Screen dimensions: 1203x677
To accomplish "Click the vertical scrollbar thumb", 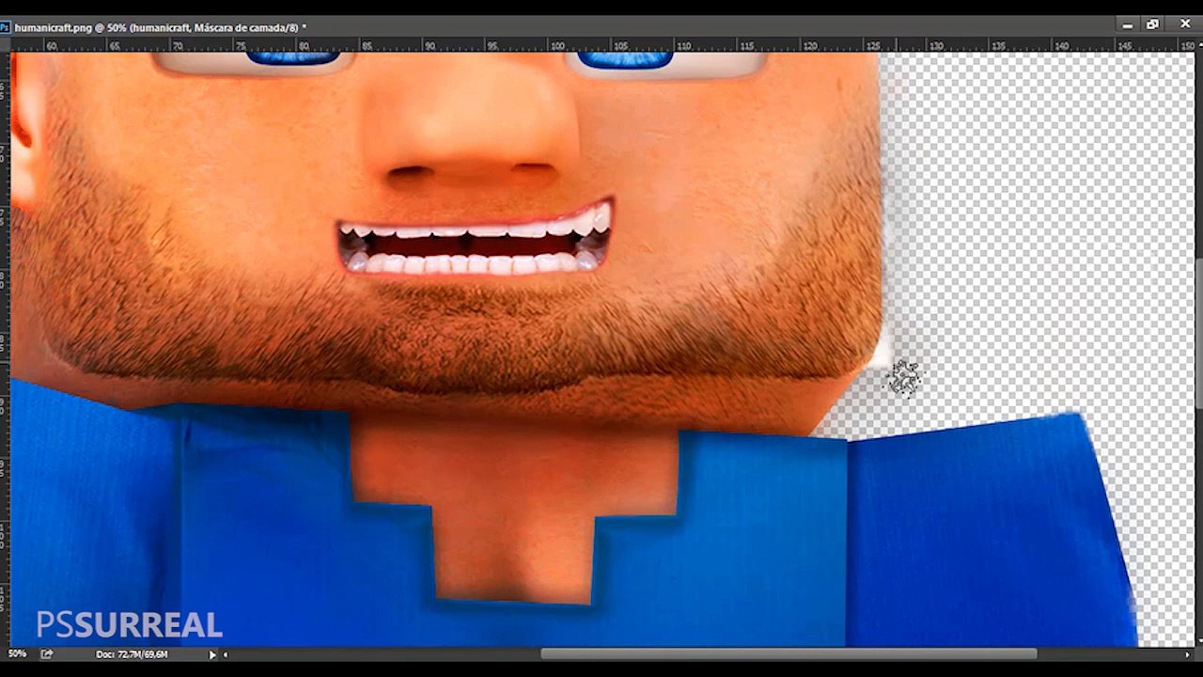I will pos(1198,334).
